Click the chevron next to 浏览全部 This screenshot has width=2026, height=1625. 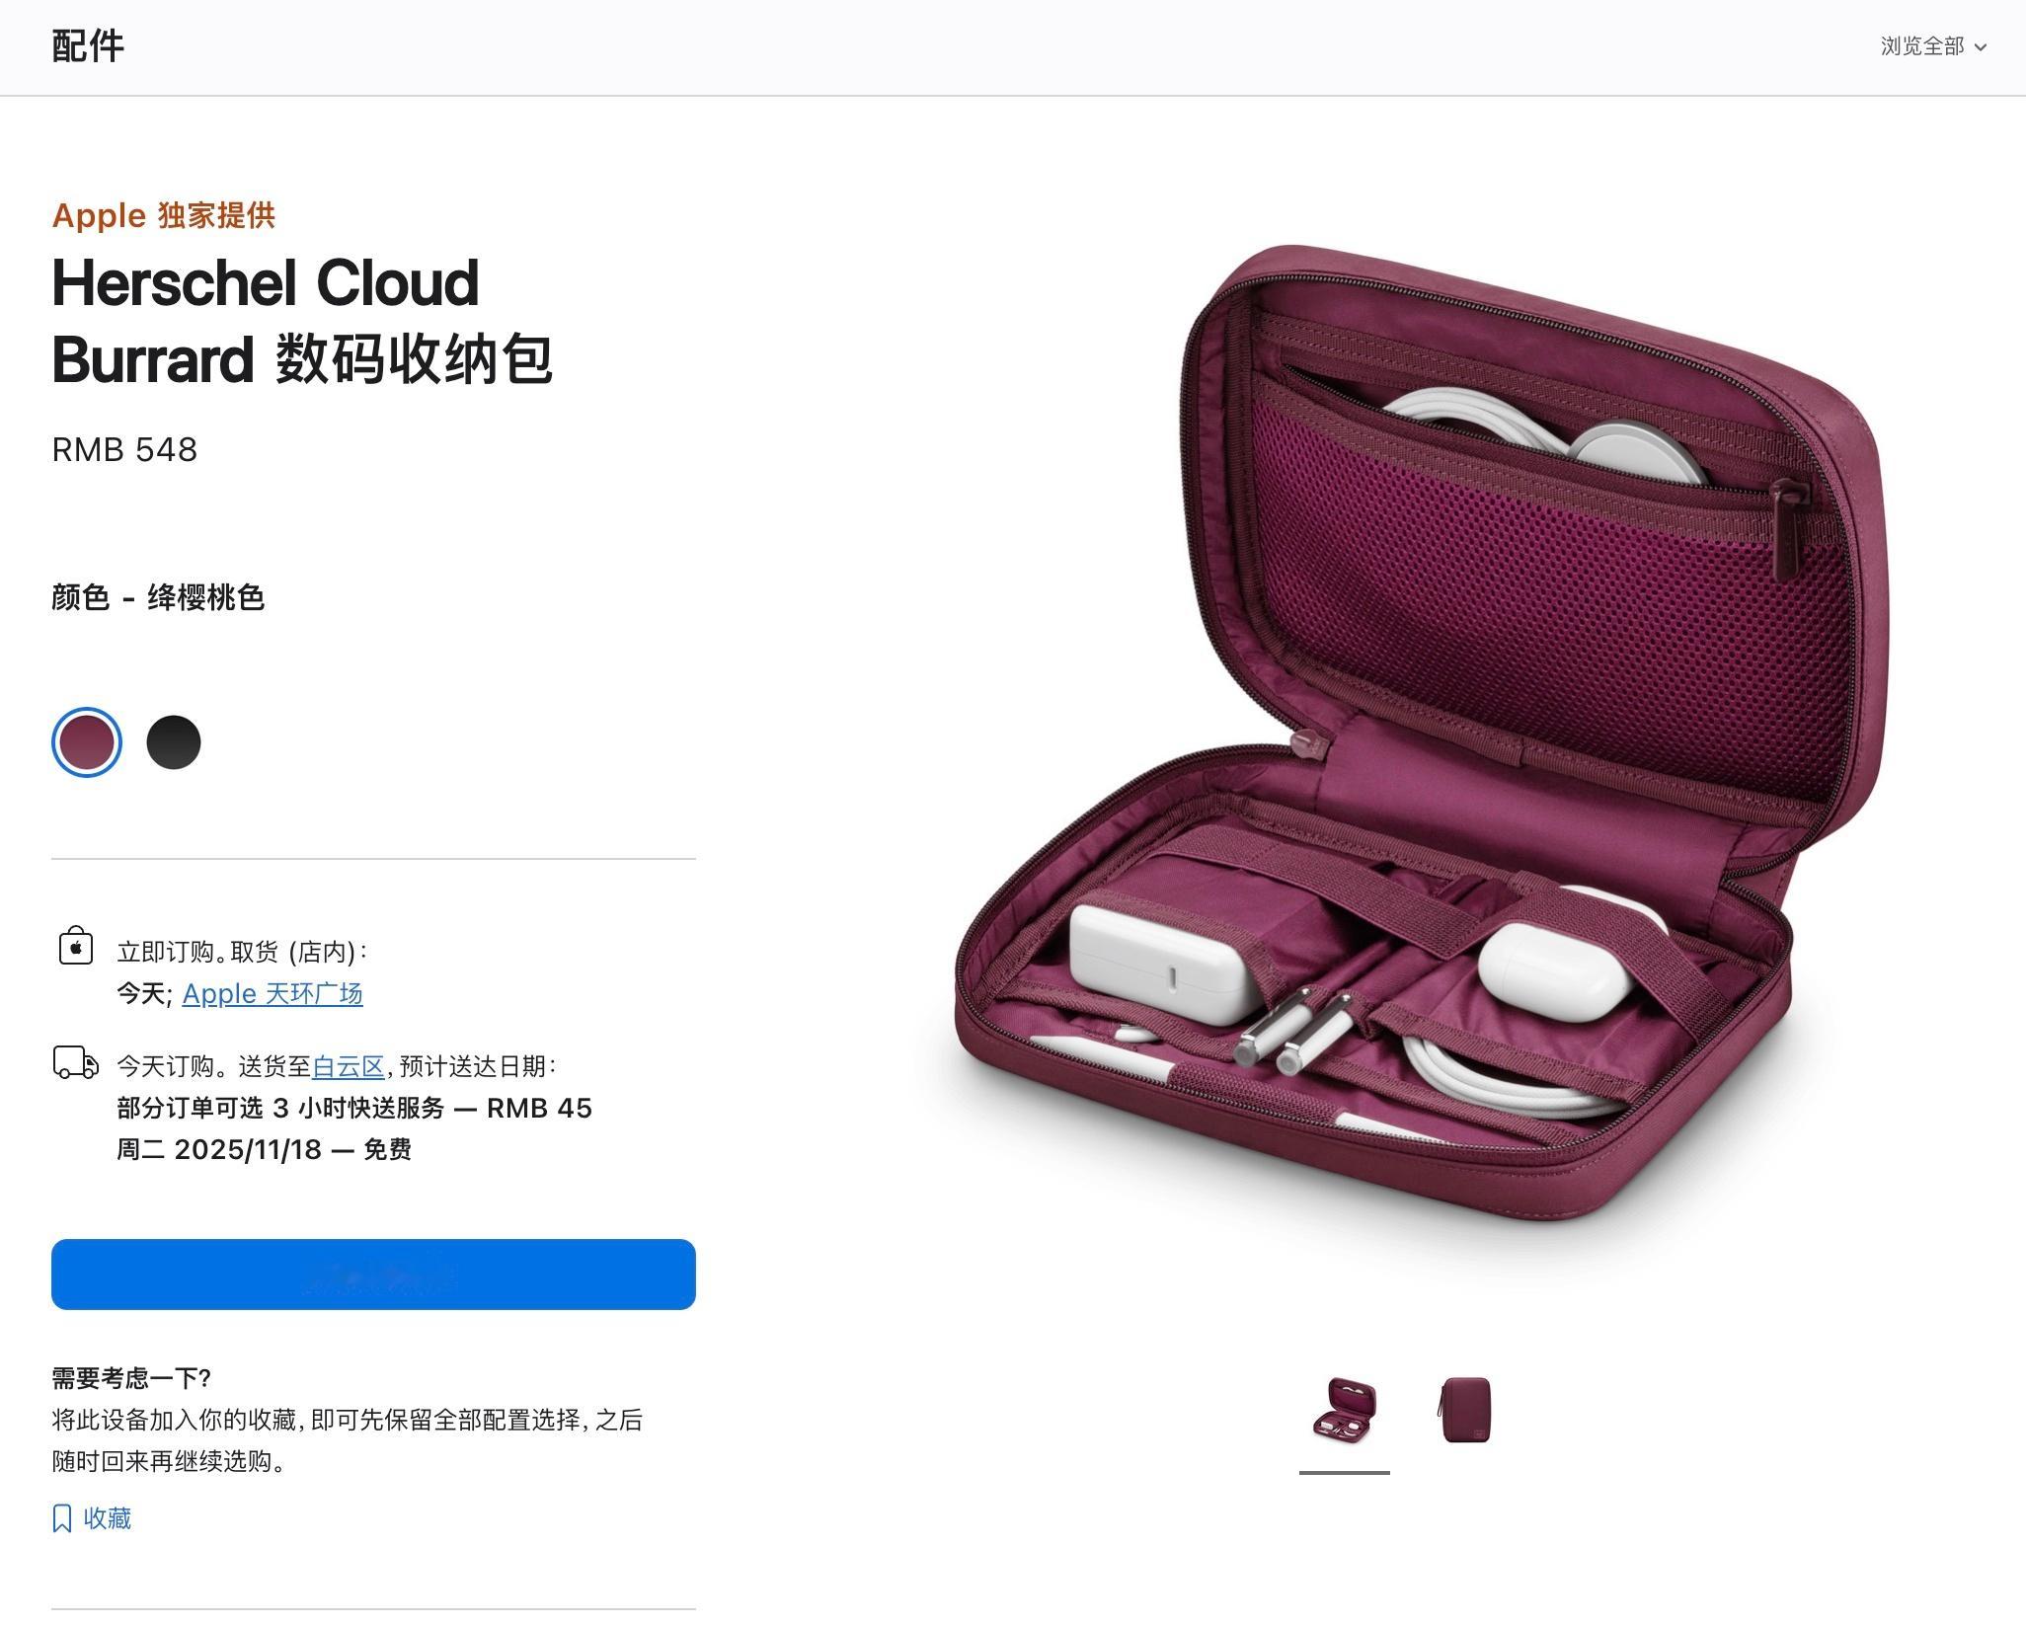[x=1980, y=47]
